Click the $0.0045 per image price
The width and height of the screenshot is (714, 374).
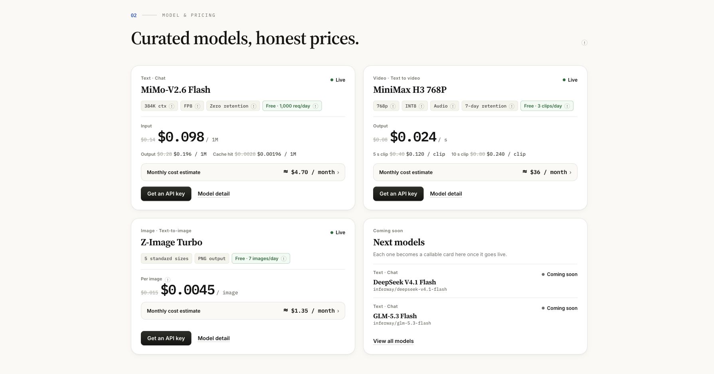[x=188, y=290]
